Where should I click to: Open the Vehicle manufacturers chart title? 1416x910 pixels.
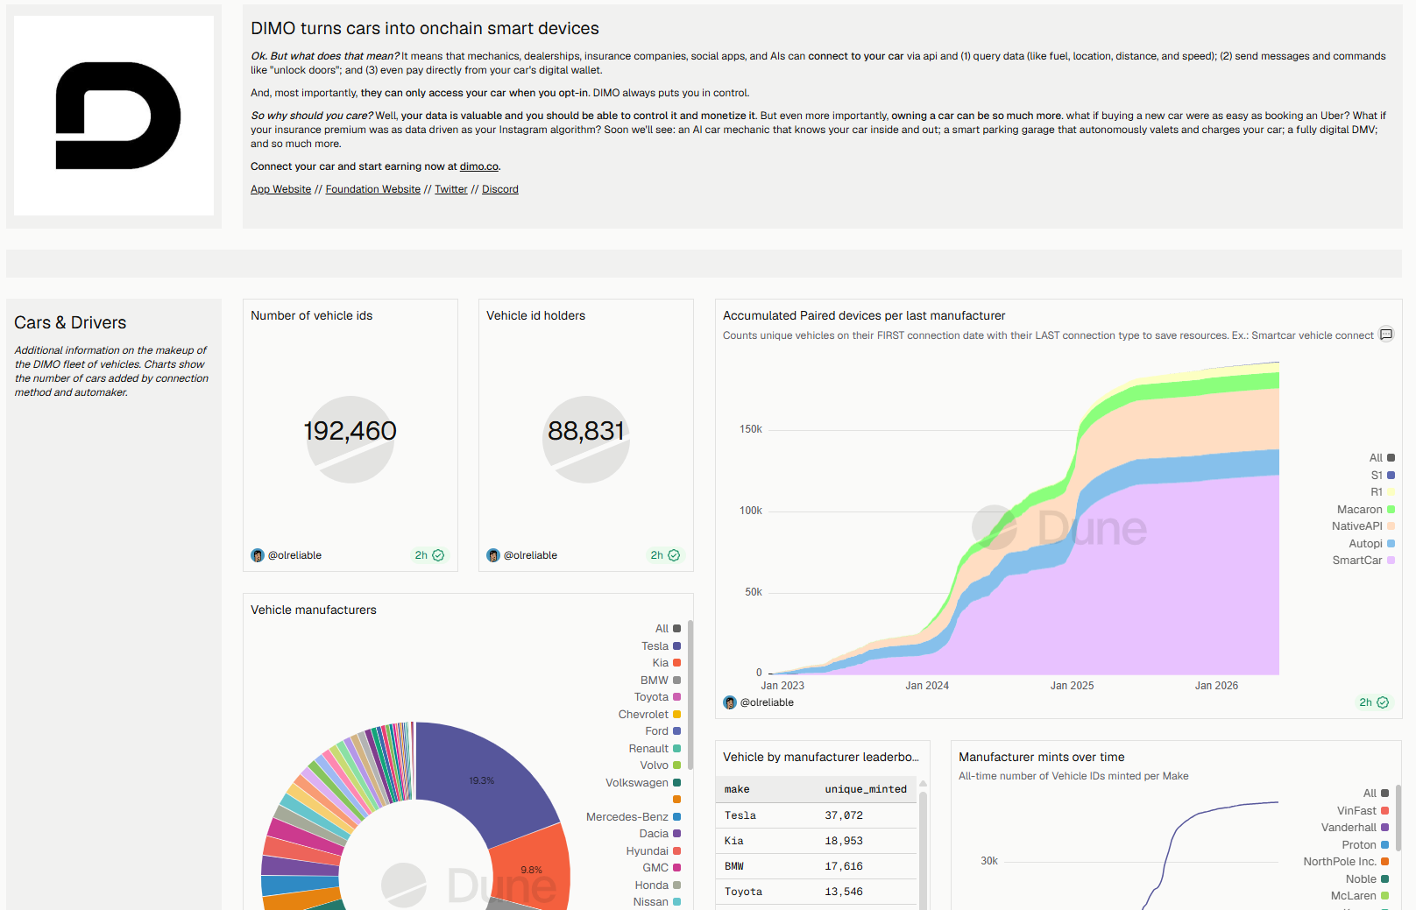(314, 610)
